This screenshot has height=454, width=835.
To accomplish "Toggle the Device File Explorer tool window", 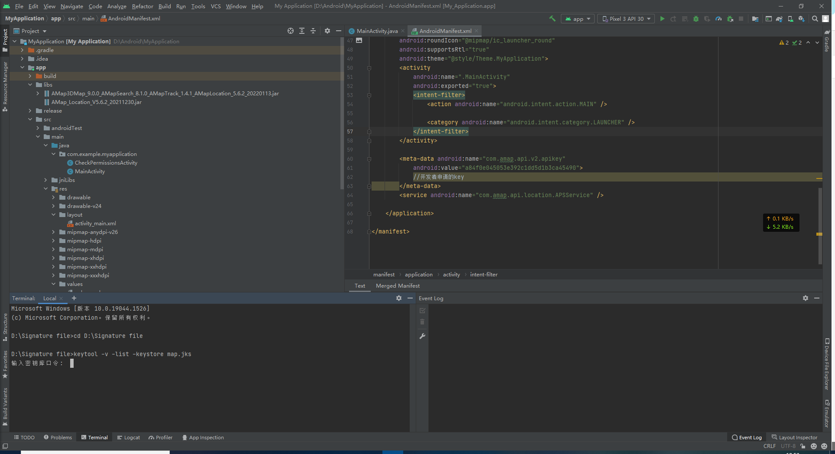I will pos(827,364).
